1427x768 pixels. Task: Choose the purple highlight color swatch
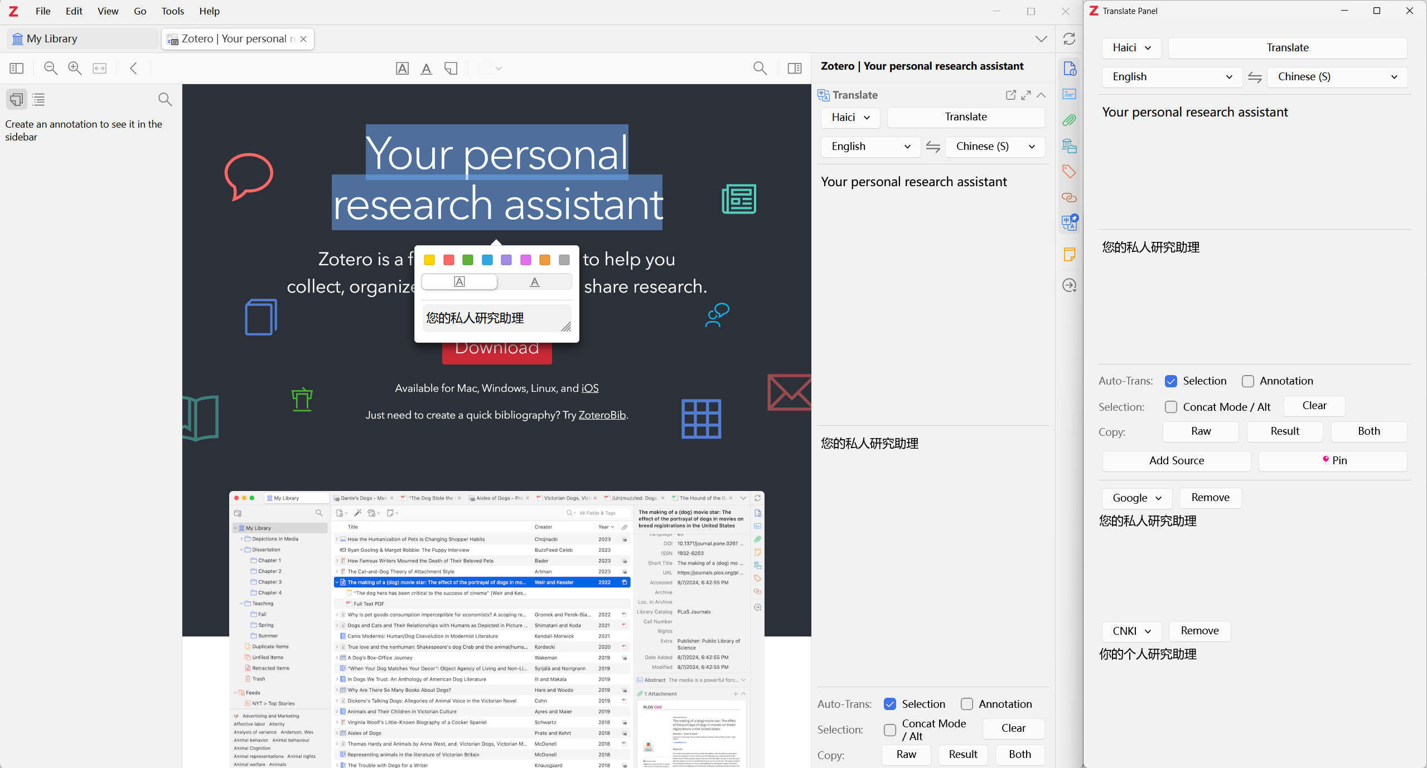point(506,260)
